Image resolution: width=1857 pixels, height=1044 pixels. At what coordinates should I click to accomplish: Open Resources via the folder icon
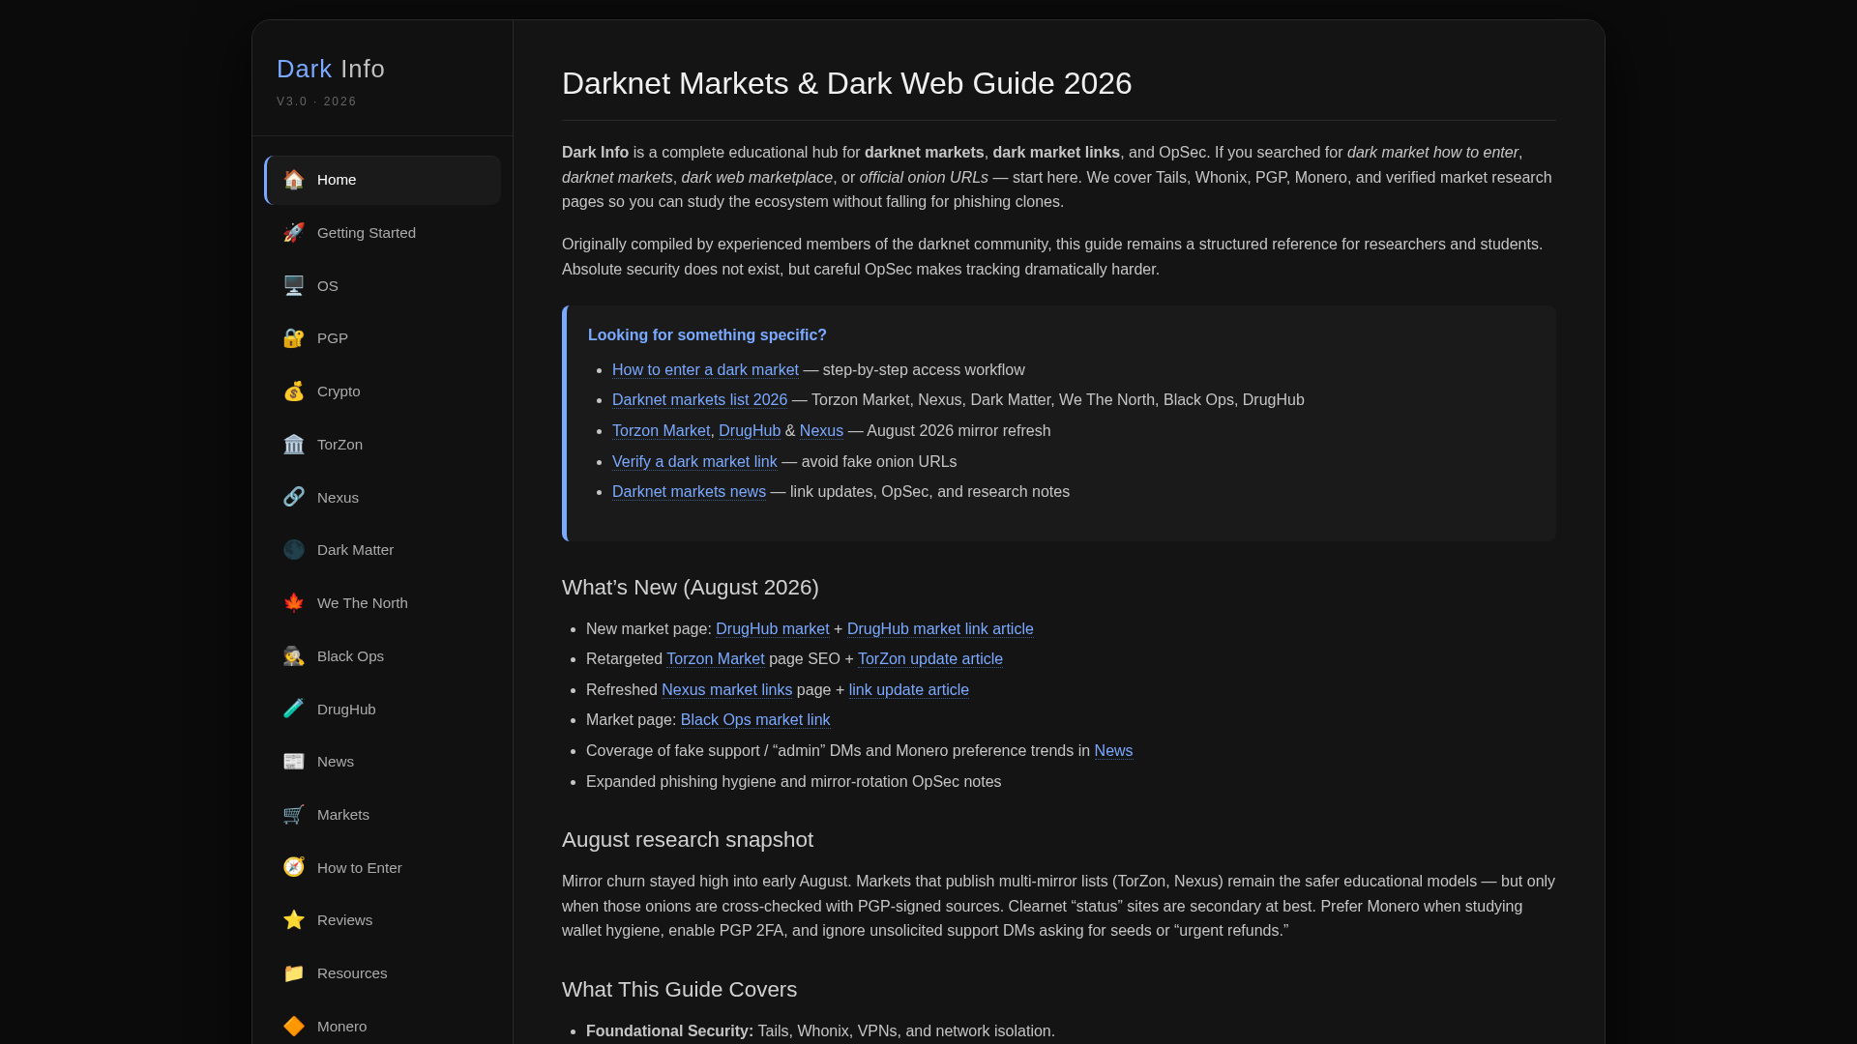coord(294,973)
